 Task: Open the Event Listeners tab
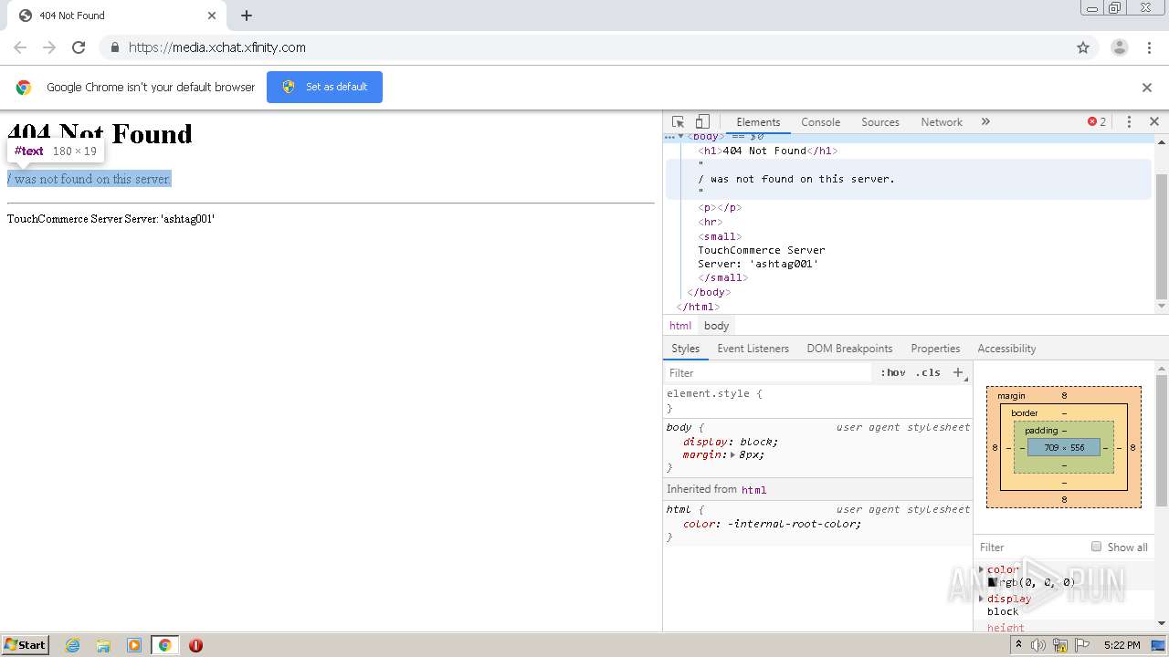(753, 349)
